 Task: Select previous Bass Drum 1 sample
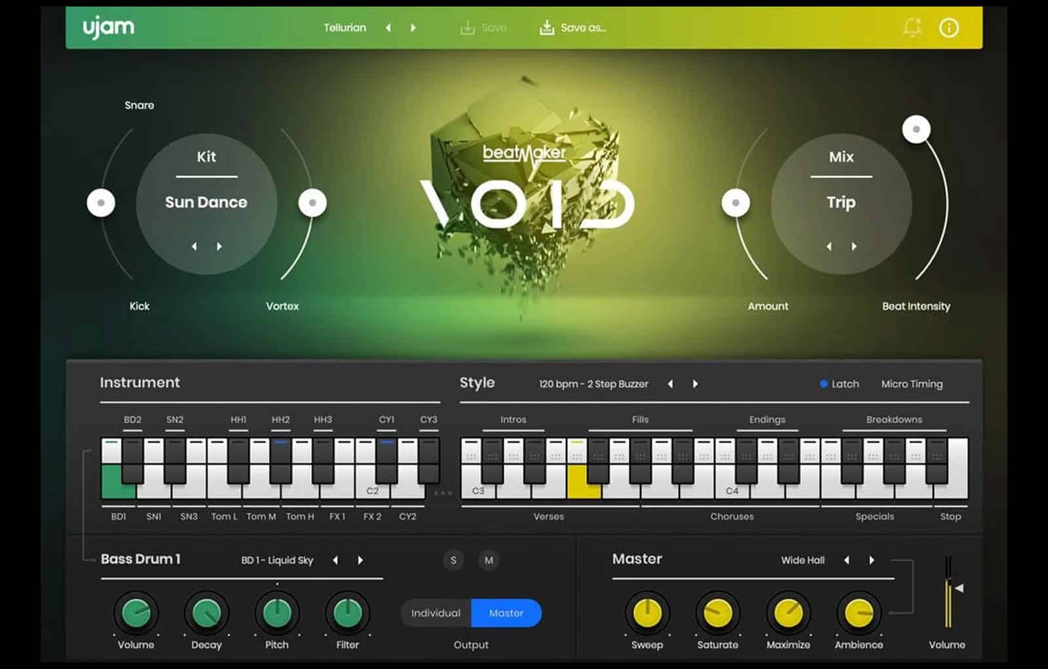(x=335, y=560)
